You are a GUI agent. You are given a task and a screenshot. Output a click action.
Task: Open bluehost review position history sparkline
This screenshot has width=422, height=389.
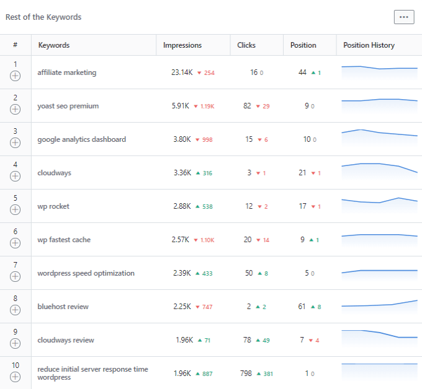click(379, 307)
